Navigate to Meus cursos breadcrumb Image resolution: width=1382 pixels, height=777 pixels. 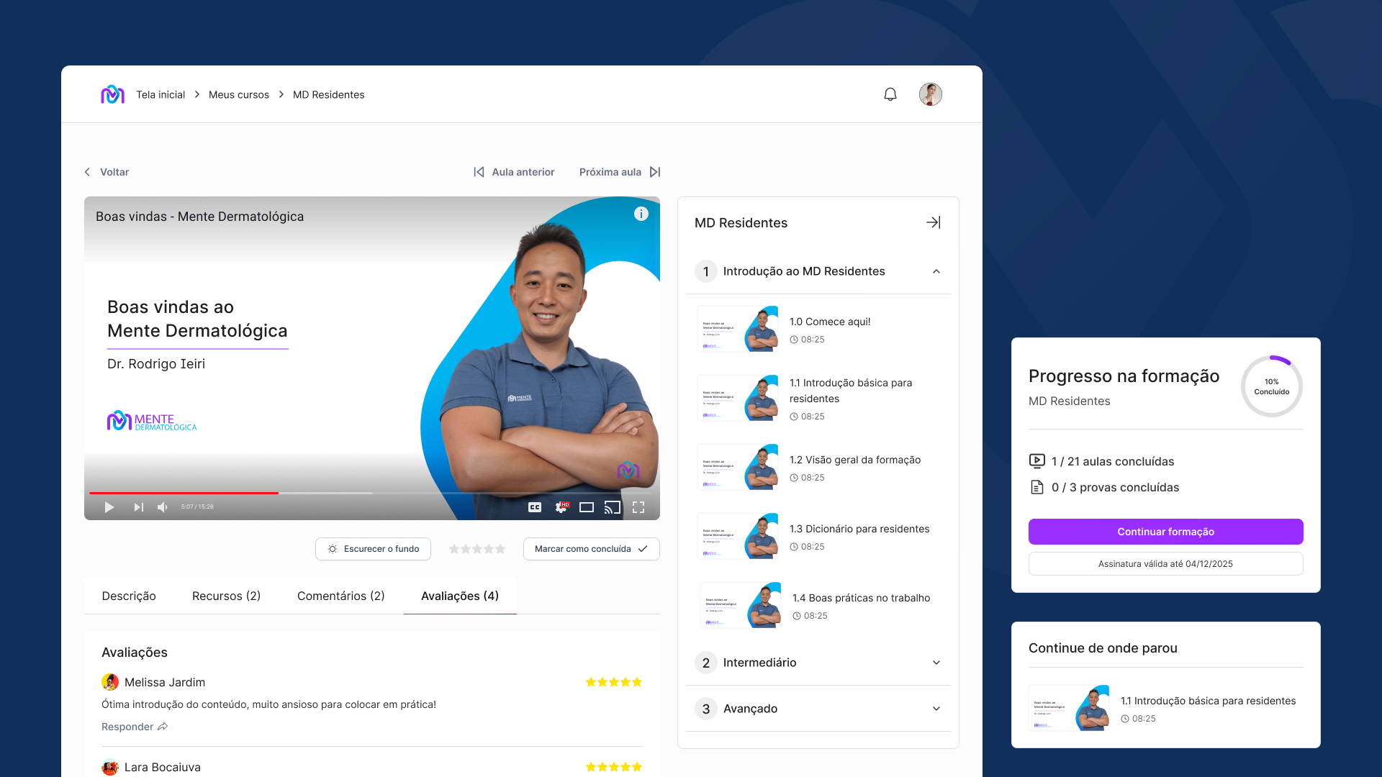coord(239,95)
